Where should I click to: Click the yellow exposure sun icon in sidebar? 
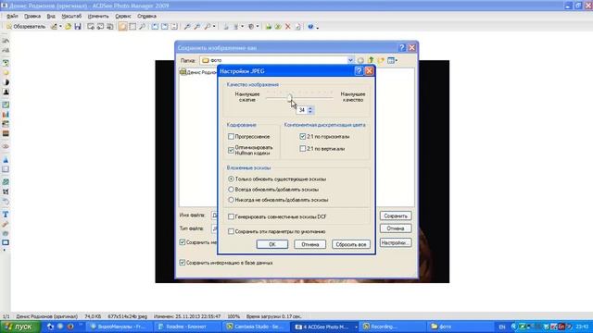point(6,73)
